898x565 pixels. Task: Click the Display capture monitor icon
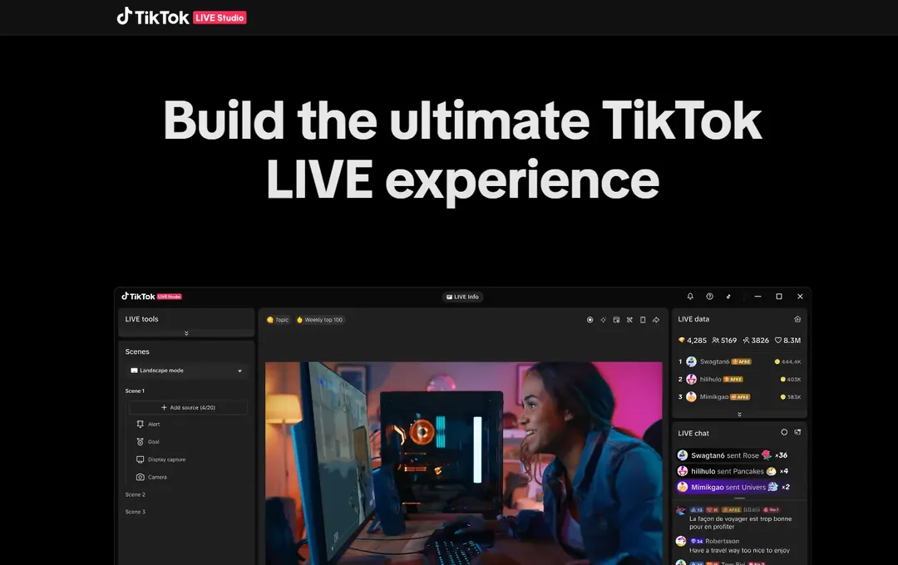[141, 459]
